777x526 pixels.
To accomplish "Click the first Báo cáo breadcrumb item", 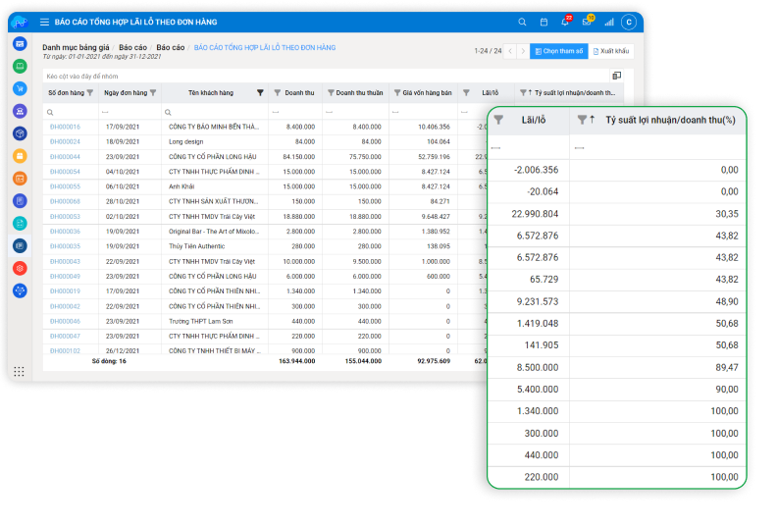I will pyautogui.click(x=132, y=47).
